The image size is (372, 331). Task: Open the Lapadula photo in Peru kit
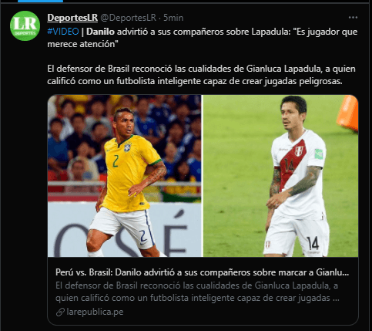280,176
